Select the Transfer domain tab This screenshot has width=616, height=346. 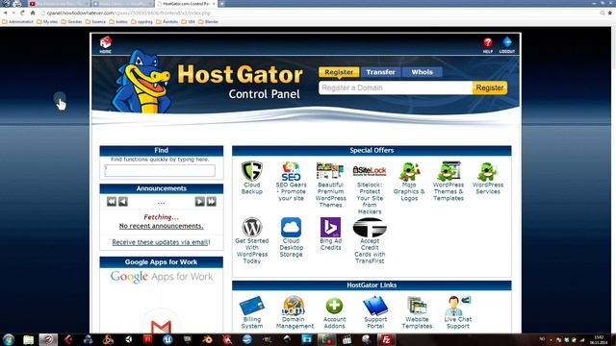(x=380, y=72)
